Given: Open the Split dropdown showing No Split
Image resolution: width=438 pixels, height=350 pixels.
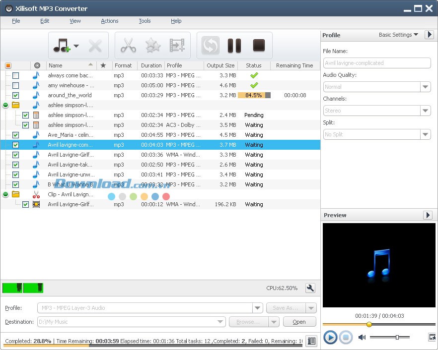Looking at the screenshot, I should pyautogui.click(x=425, y=134).
